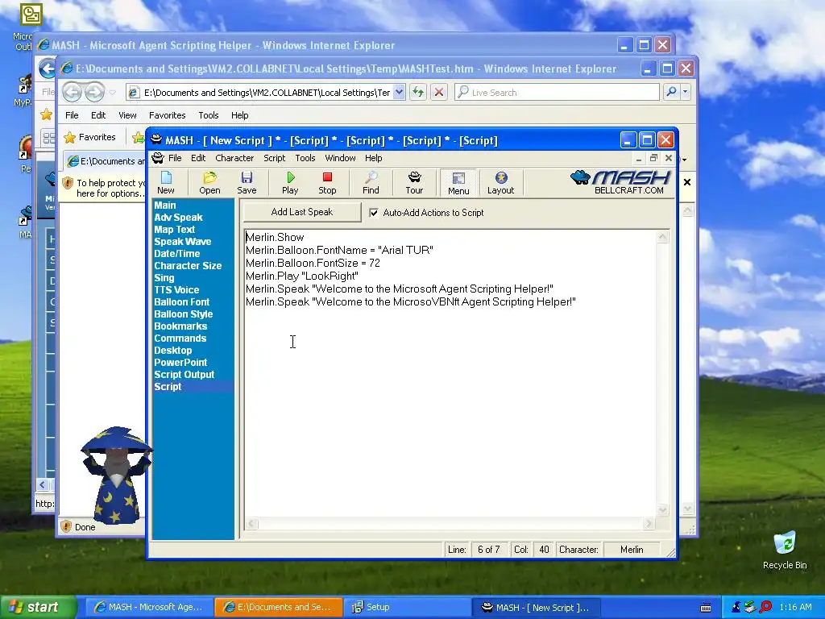825x619 pixels.
Task: Toggle Auto-Add Actions to Script checkbox
Action: [x=374, y=213]
